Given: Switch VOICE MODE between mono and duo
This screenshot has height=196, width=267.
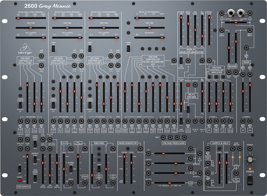Looking at the screenshot, I should (x=35, y=144).
